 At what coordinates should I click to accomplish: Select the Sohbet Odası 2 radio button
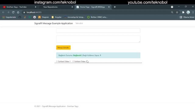click(x=73, y=61)
